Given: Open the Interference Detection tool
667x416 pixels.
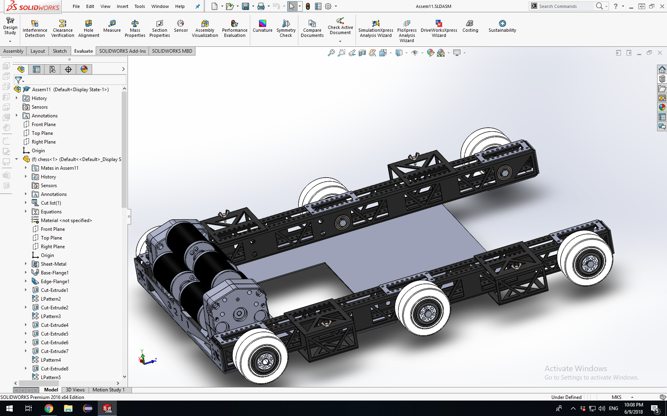Looking at the screenshot, I should (x=35, y=29).
